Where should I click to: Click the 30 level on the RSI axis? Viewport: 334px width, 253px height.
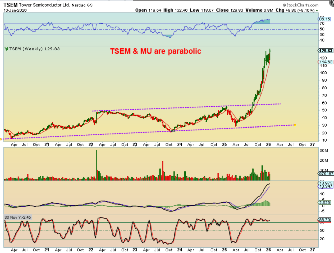tap(322, 34)
